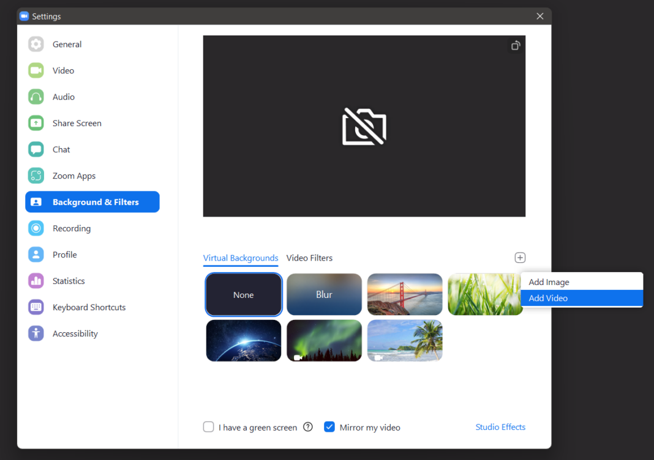654x460 pixels.
Task: Open Recording settings icon
Action: pyautogui.click(x=36, y=228)
